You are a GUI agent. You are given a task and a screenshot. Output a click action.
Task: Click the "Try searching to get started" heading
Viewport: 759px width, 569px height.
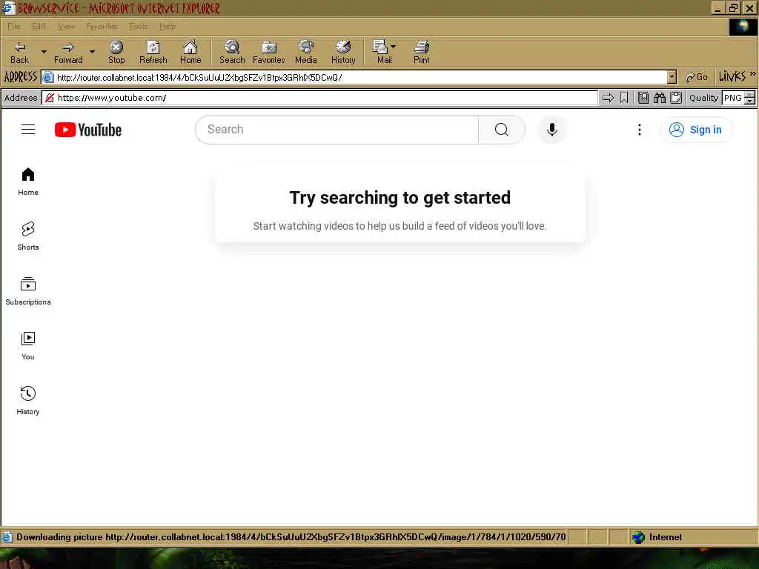coord(400,197)
